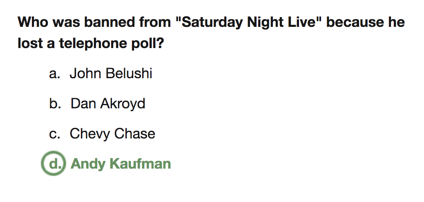Select the Chevy Chase answer text
Screen dimensions: 424x202
112,134
